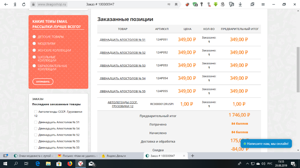Viewport: 300px width, 168px height.
Task: Switch to the Очки моделиста с лупой tab
Action: (x=34, y=156)
